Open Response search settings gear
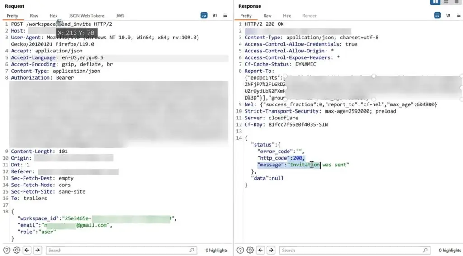The image size is (463, 256). coord(250,250)
